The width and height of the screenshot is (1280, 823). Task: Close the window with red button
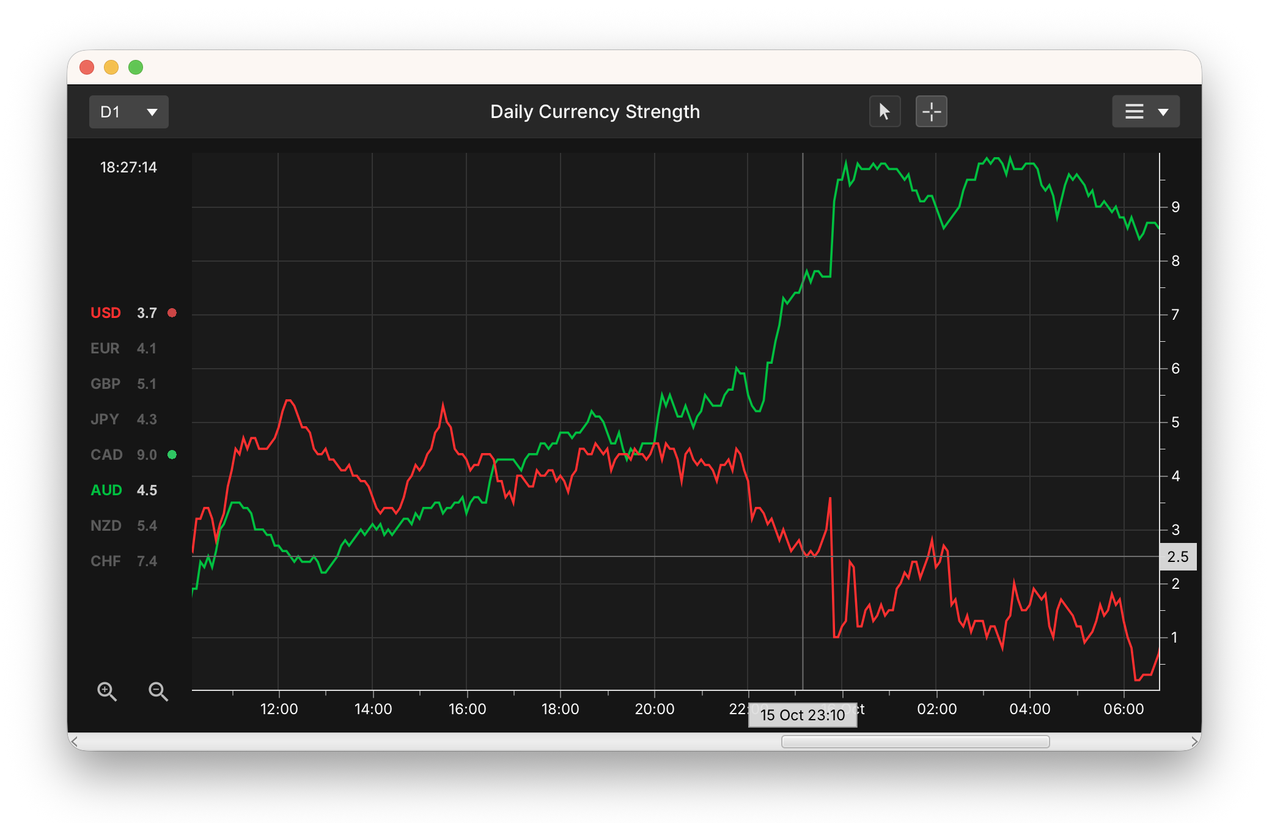(87, 67)
